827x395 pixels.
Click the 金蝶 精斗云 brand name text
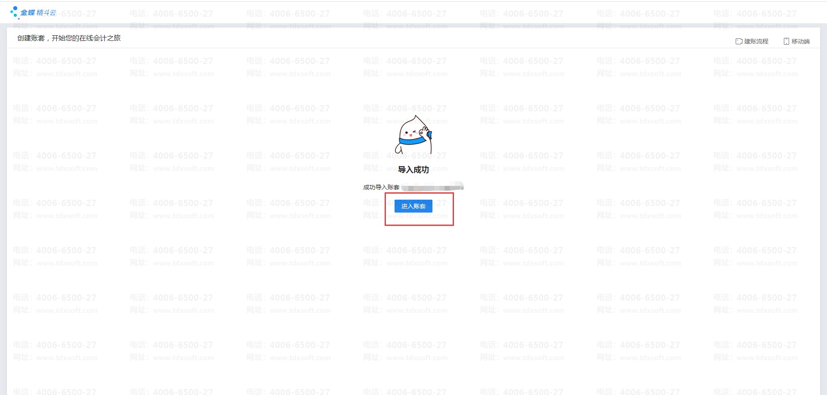[38, 13]
